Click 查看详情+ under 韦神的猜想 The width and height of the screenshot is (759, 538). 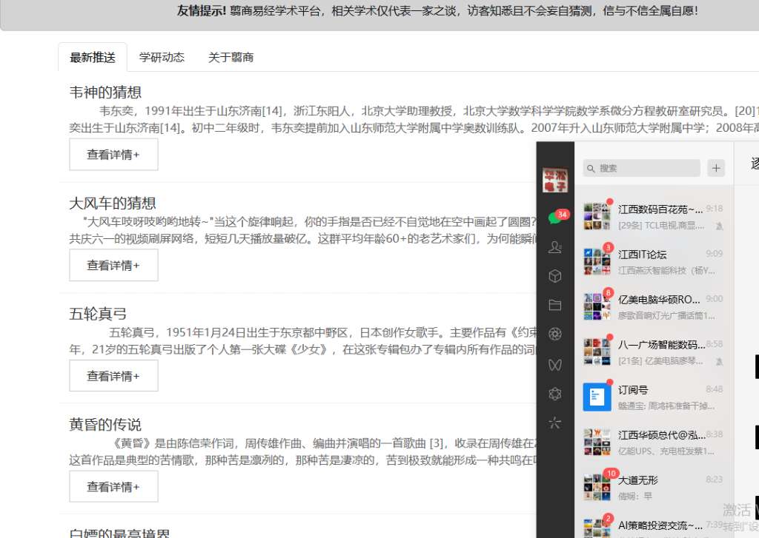point(113,155)
